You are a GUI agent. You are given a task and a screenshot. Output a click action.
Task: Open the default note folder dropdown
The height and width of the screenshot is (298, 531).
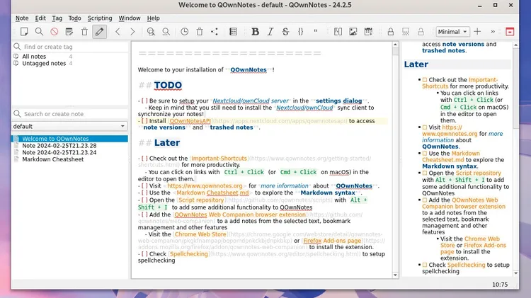[x=69, y=126]
